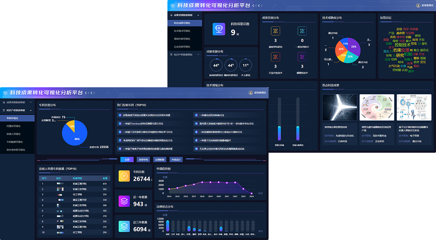Click the 基础学科研究 category icon
Viewport: 436px width, 240px height.
pos(276,31)
